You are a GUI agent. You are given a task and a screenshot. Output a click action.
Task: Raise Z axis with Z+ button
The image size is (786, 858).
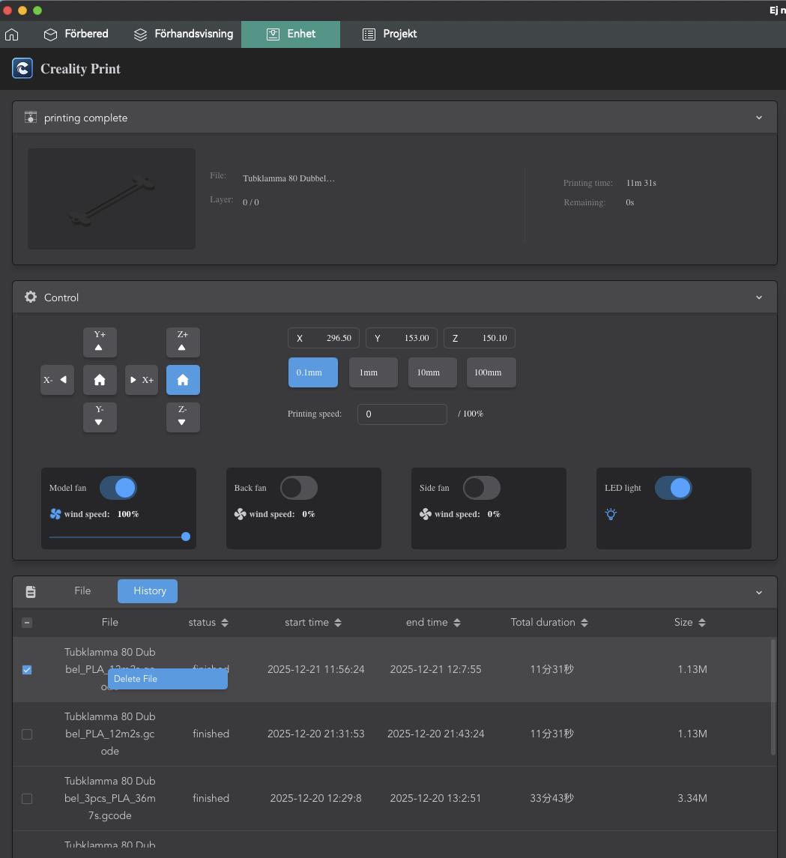pos(183,342)
